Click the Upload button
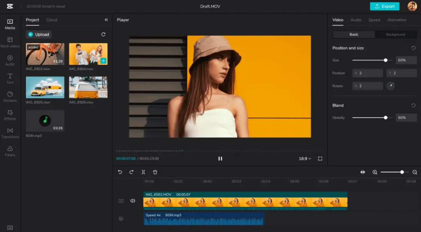The height and width of the screenshot is (232, 421). pos(39,34)
